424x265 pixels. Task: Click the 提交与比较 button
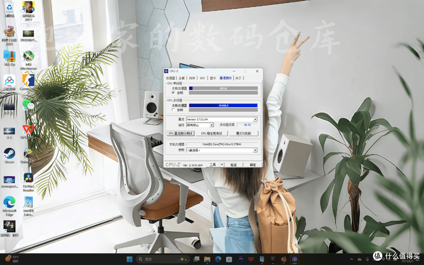[244, 133]
